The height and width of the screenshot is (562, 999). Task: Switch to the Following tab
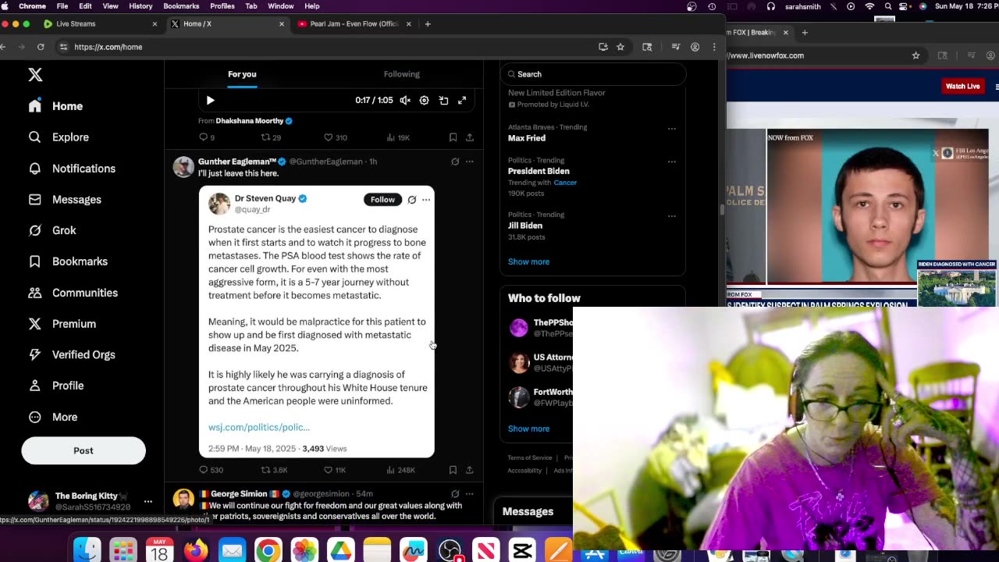pos(401,74)
